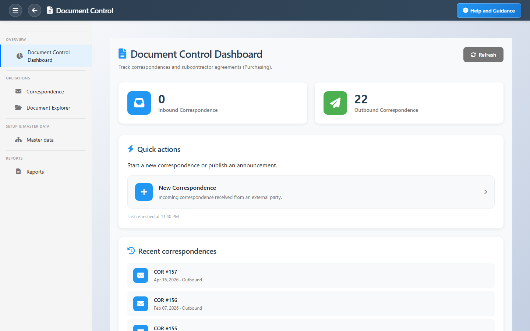Open the hamburger menu
The image size is (530, 331).
pyautogui.click(x=15, y=10)
